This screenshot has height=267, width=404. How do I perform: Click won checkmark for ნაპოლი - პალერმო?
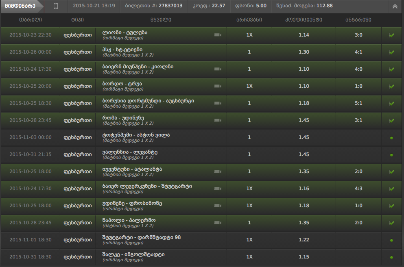pos(391,223)
